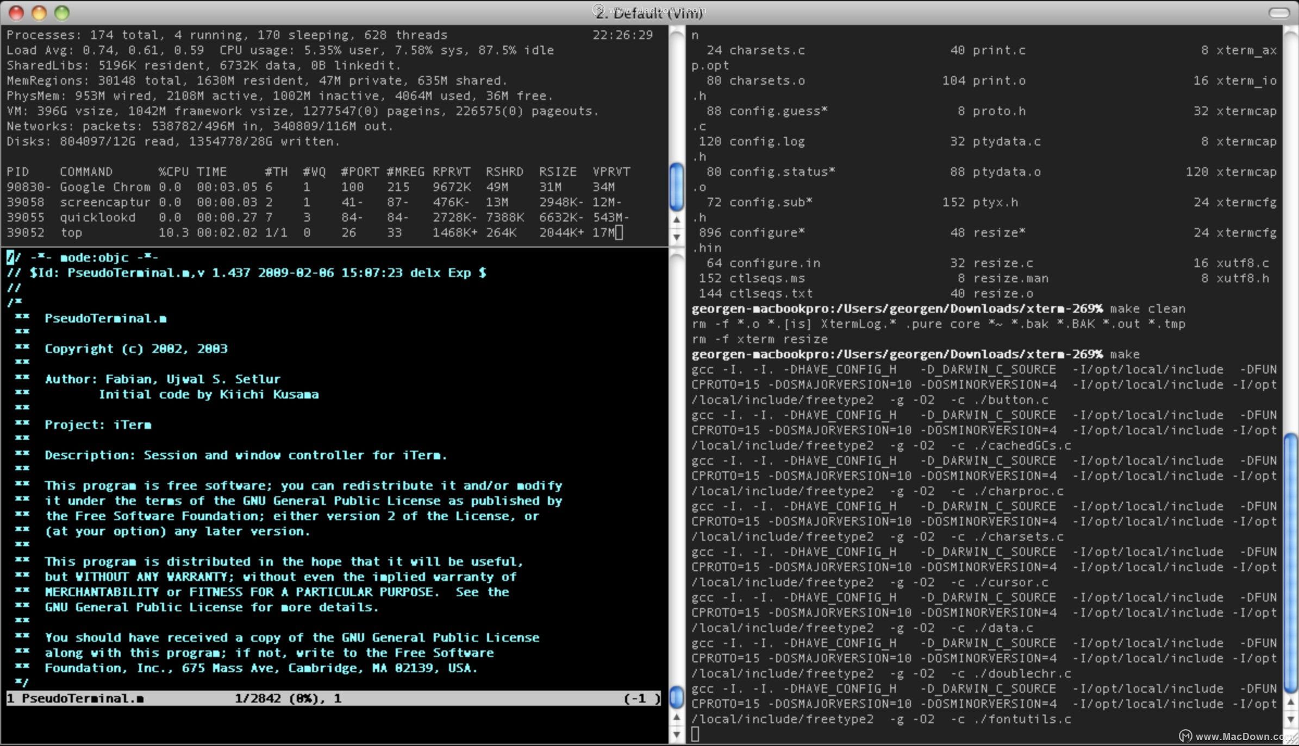Click './charproc.c' in gcc output
The height and width of the screenshot is (746, 1299).
[x=1018, y=491]
